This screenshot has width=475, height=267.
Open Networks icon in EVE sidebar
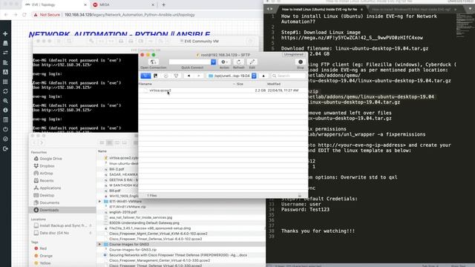click(5, 53)
